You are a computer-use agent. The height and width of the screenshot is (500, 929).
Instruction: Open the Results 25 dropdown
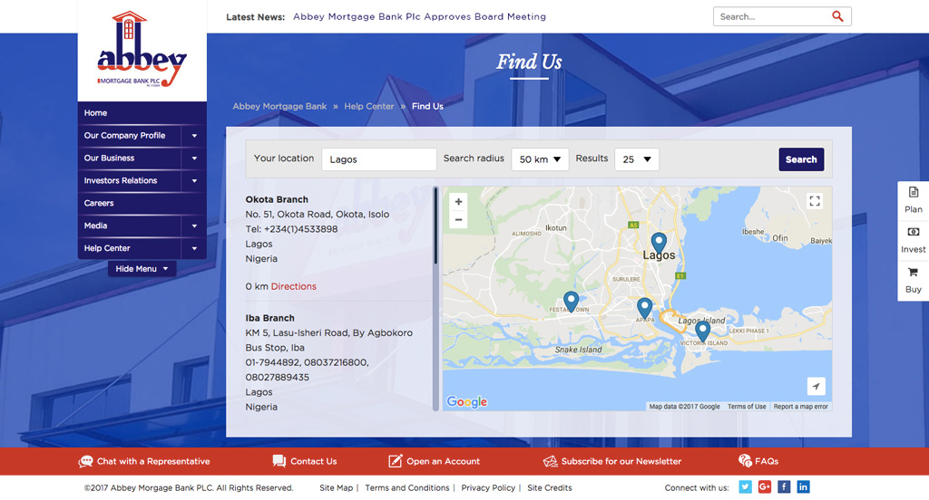pos(637,159)
